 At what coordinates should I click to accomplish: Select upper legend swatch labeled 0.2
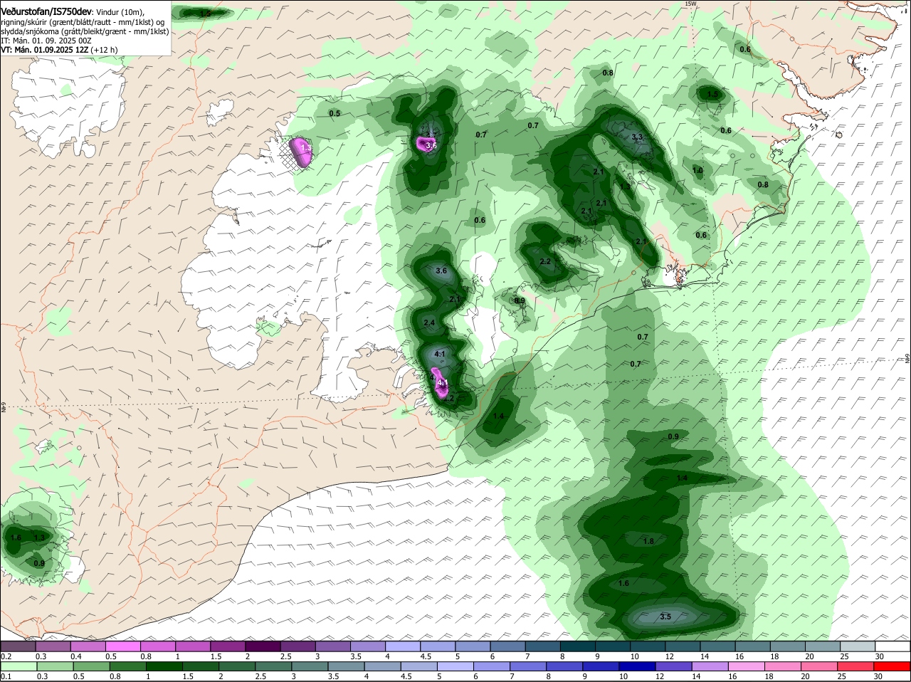(19, 646)
